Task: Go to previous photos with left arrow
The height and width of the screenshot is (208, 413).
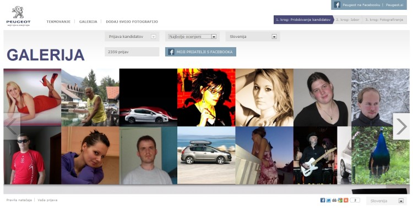Action: click(12, 126)
